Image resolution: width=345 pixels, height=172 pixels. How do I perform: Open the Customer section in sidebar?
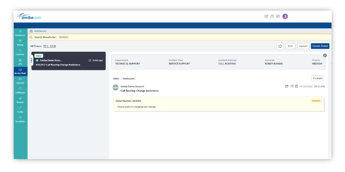[x=20, y=52]
